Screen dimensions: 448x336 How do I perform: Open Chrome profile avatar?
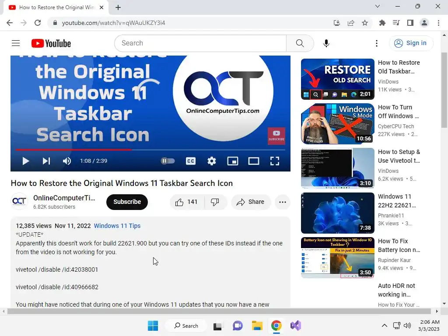[x=424, y=23]
